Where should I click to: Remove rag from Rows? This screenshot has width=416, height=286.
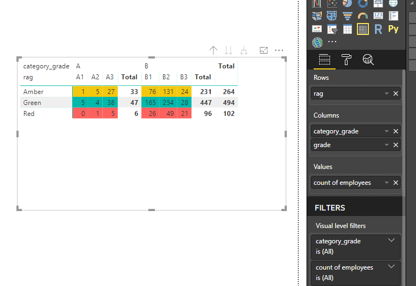click(396, 94)
